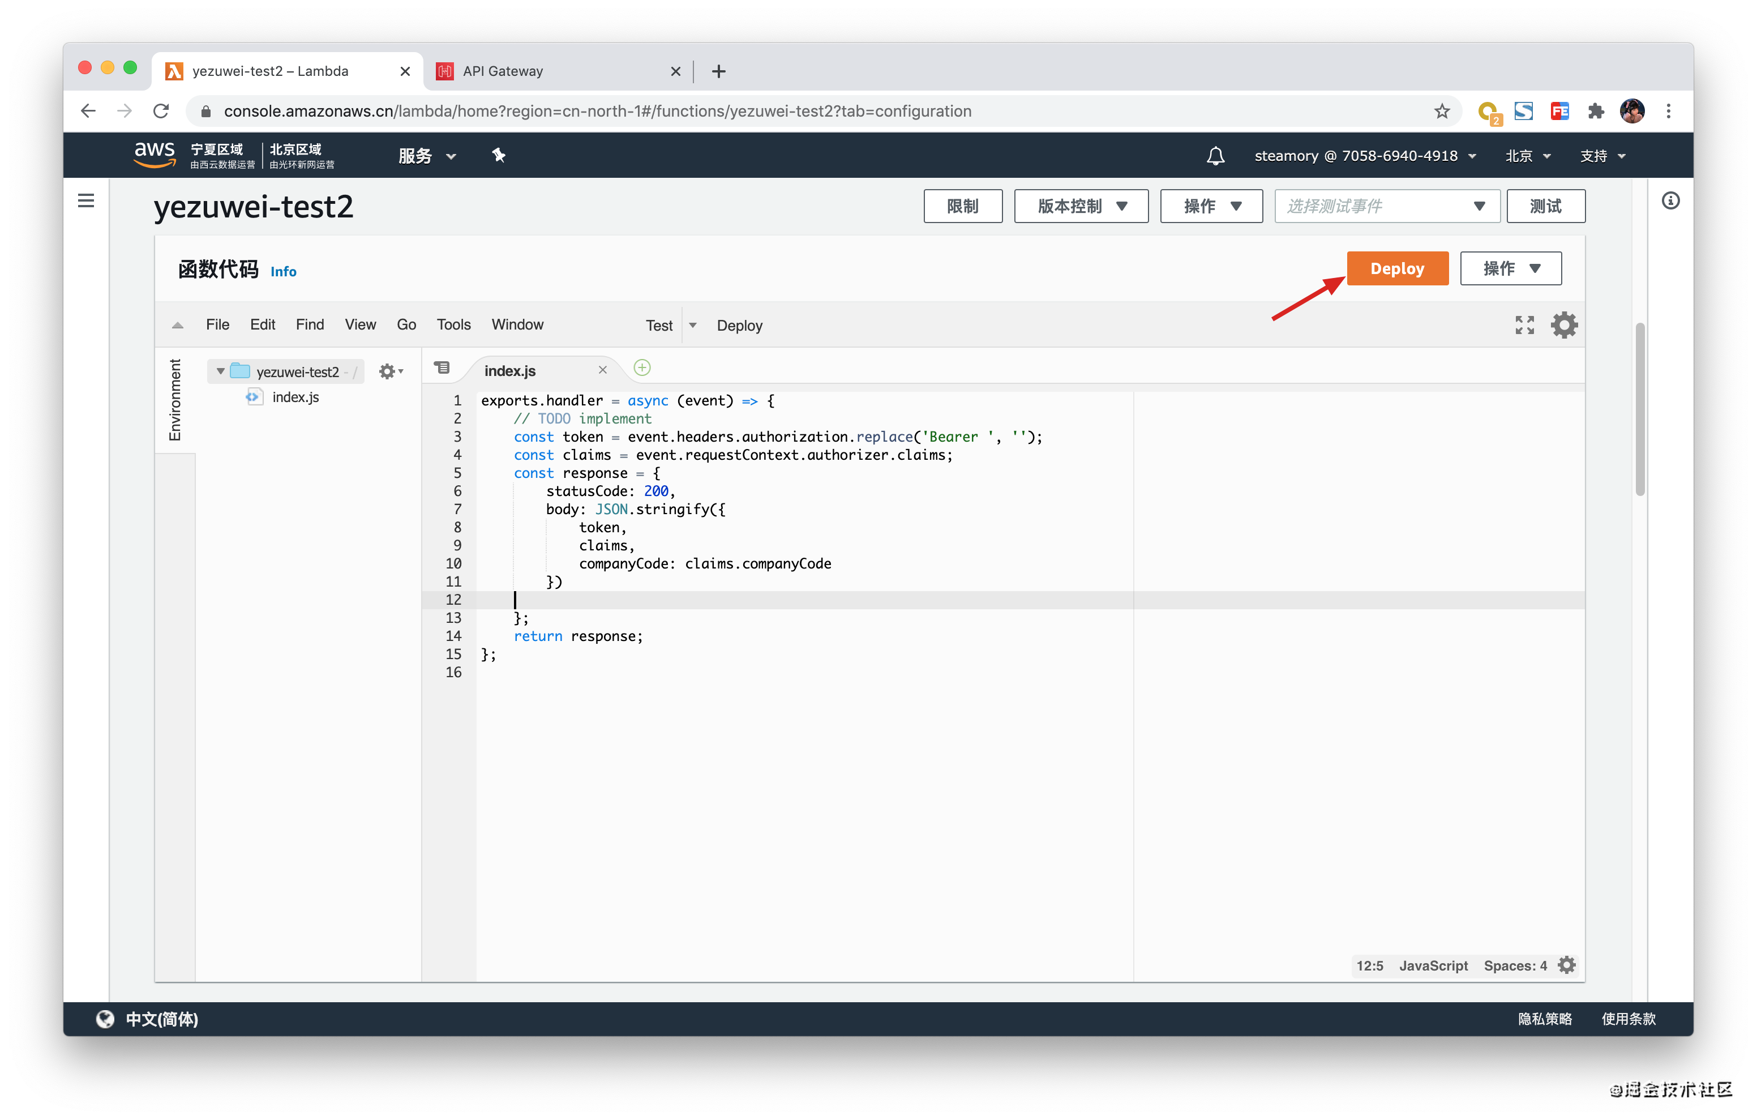
Task: Click the info circle icon on right panel
Action: tap(1670, 201)
